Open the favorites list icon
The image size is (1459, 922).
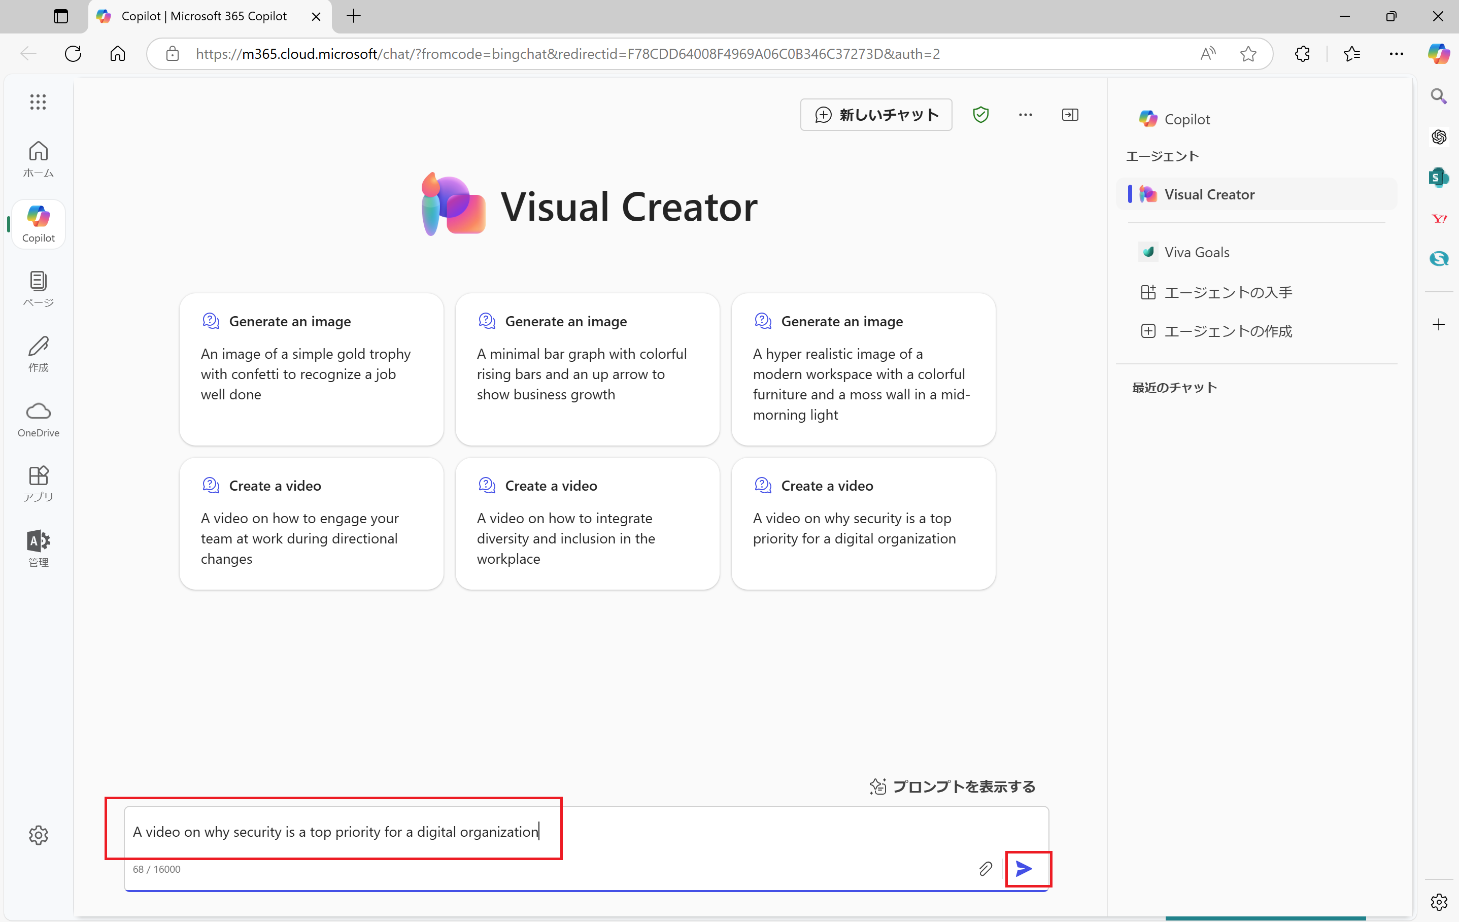(1352, 54)
